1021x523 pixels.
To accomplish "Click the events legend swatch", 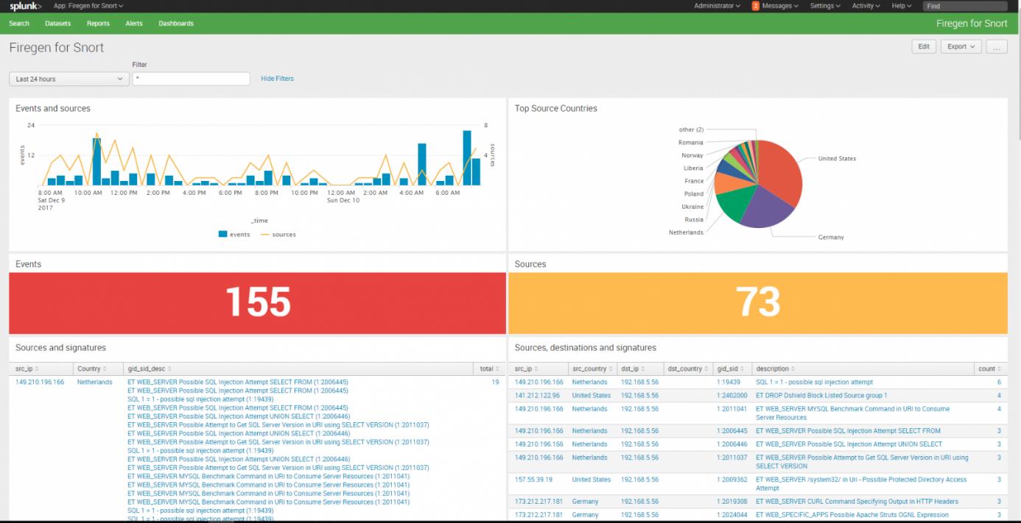I will tap(223, 235).
